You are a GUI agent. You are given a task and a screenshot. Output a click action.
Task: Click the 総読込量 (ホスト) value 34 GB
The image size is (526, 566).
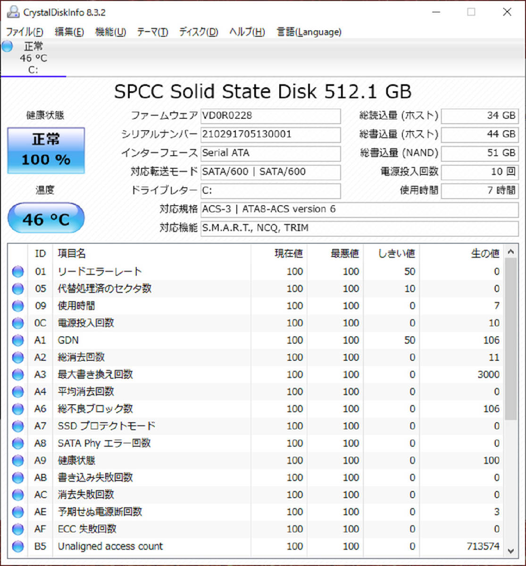click(480, 116)
